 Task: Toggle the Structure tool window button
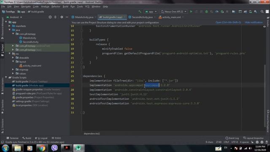click(x=3, y=126)
